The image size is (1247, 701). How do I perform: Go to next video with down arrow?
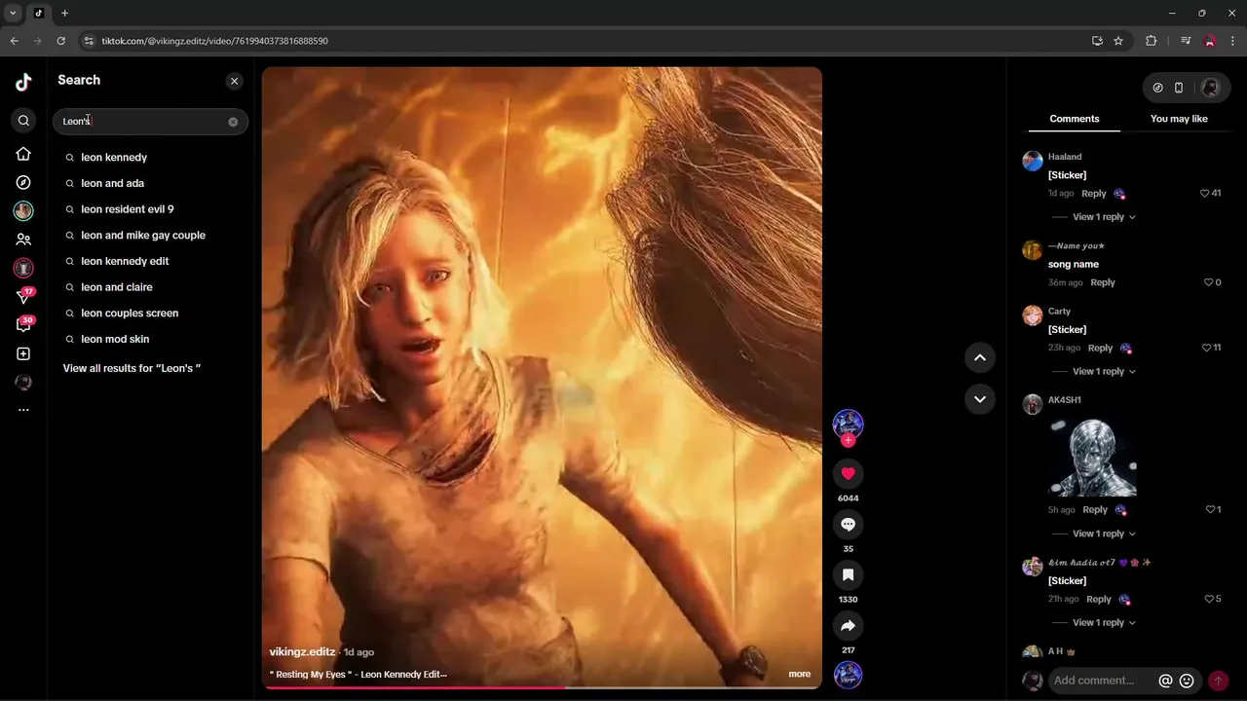pyautogui.click(x=980, y=399)
